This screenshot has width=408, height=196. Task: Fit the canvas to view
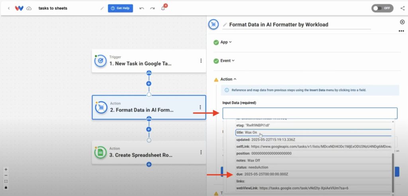(6, 181)
